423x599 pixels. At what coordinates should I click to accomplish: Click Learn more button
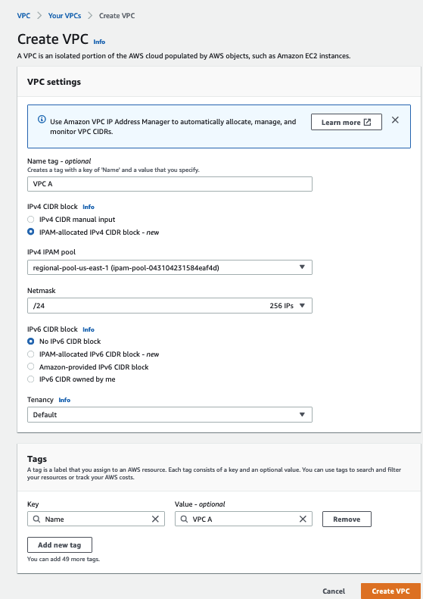[347, 122]
